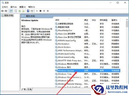Select the Xbox Live 游戏保存 service name
The height and width of the screenshot is (95, 129).
point(67,34)
